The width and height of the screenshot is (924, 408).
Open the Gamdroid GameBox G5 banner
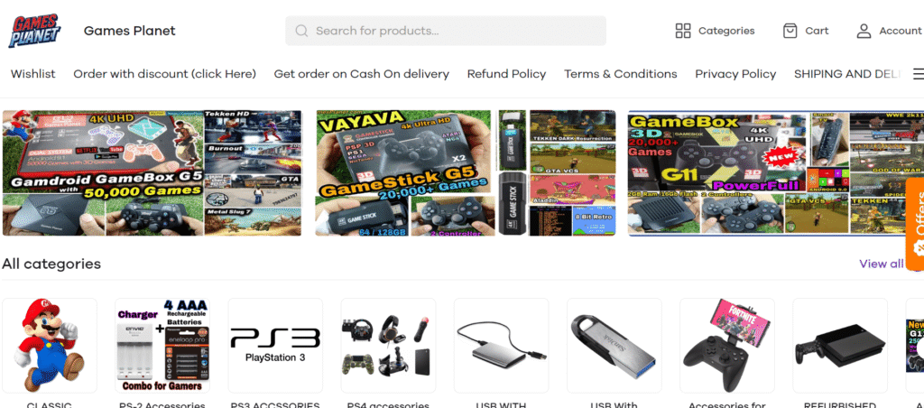152,172
